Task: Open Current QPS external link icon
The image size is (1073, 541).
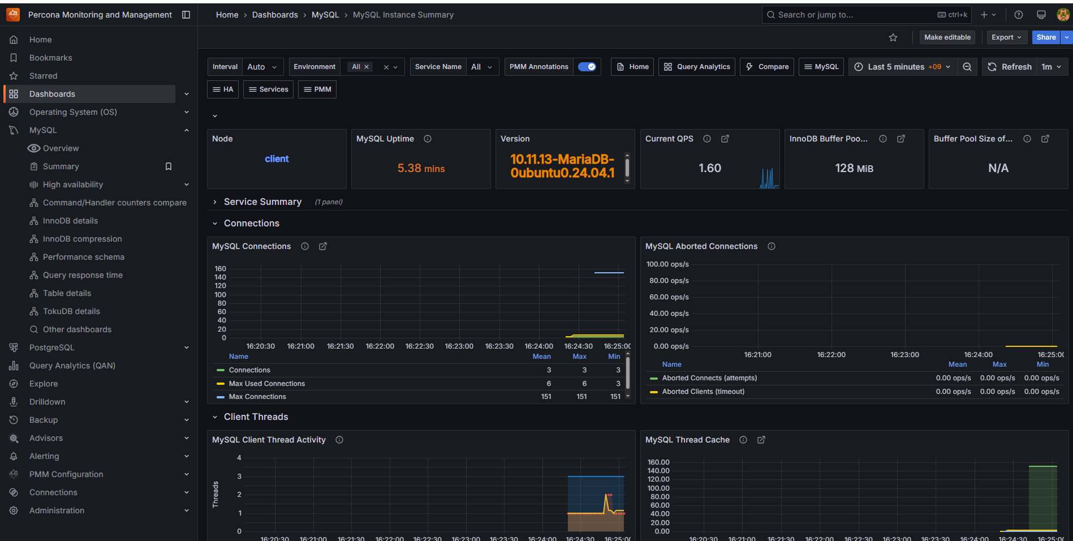Action: coord(725,139)
